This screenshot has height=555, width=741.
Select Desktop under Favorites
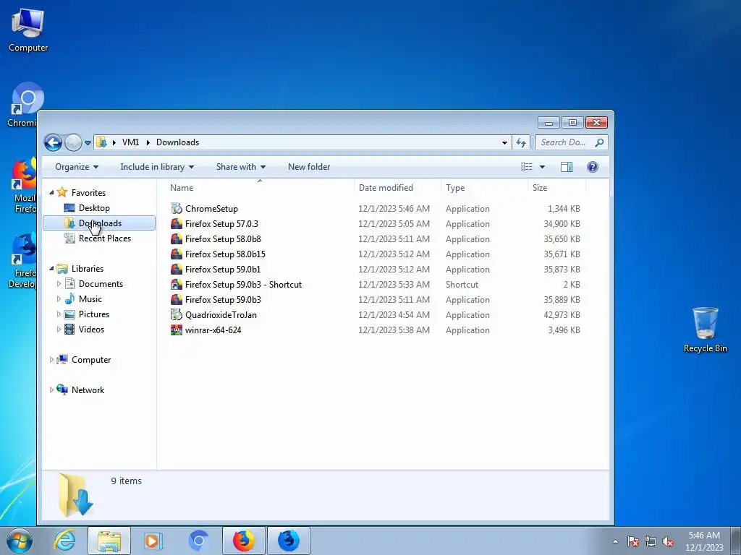coord(94,208)
